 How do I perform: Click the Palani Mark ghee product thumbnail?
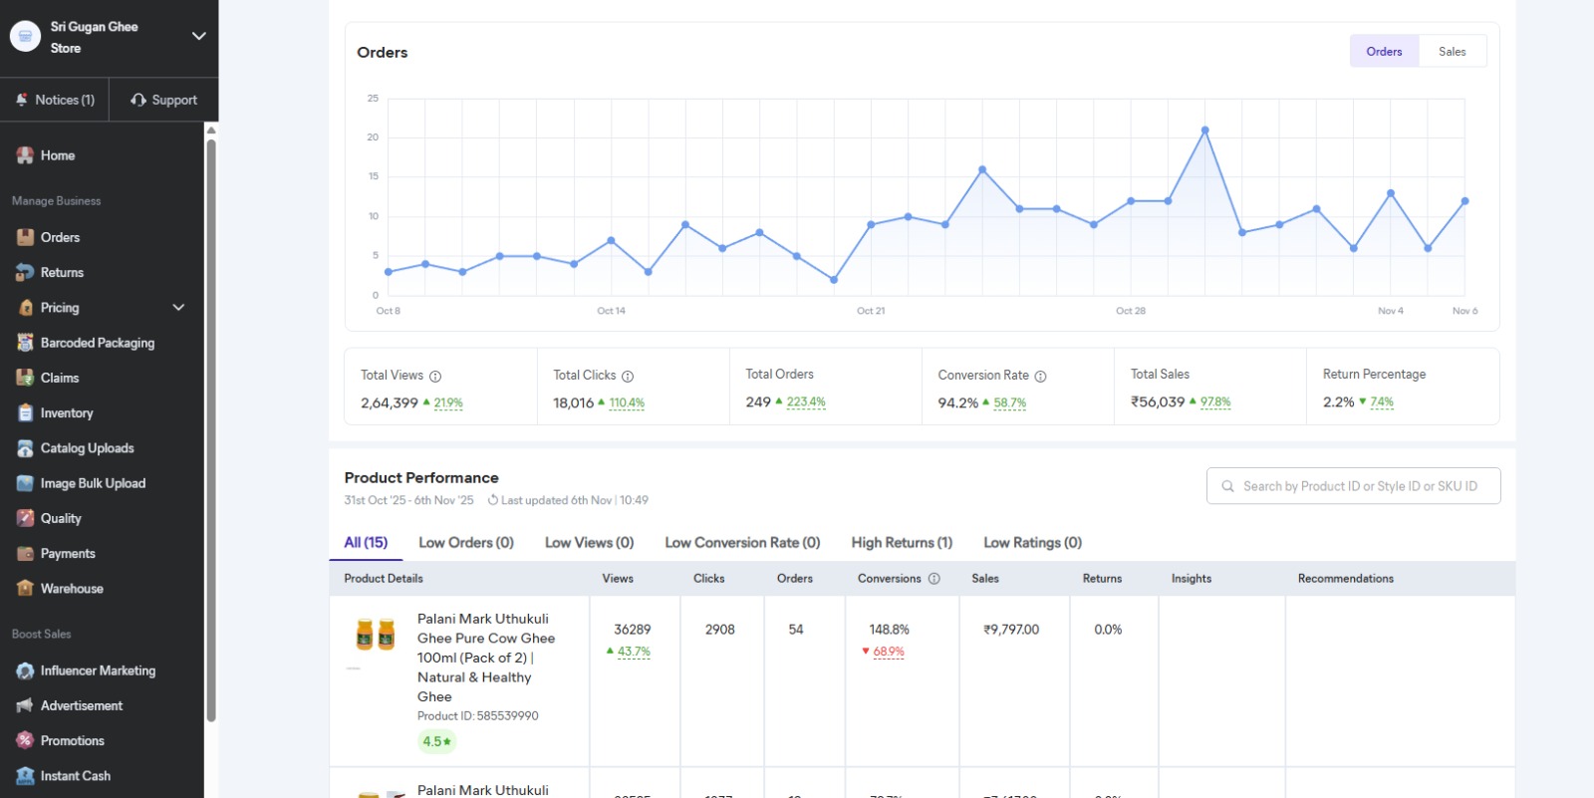[375, 635]
